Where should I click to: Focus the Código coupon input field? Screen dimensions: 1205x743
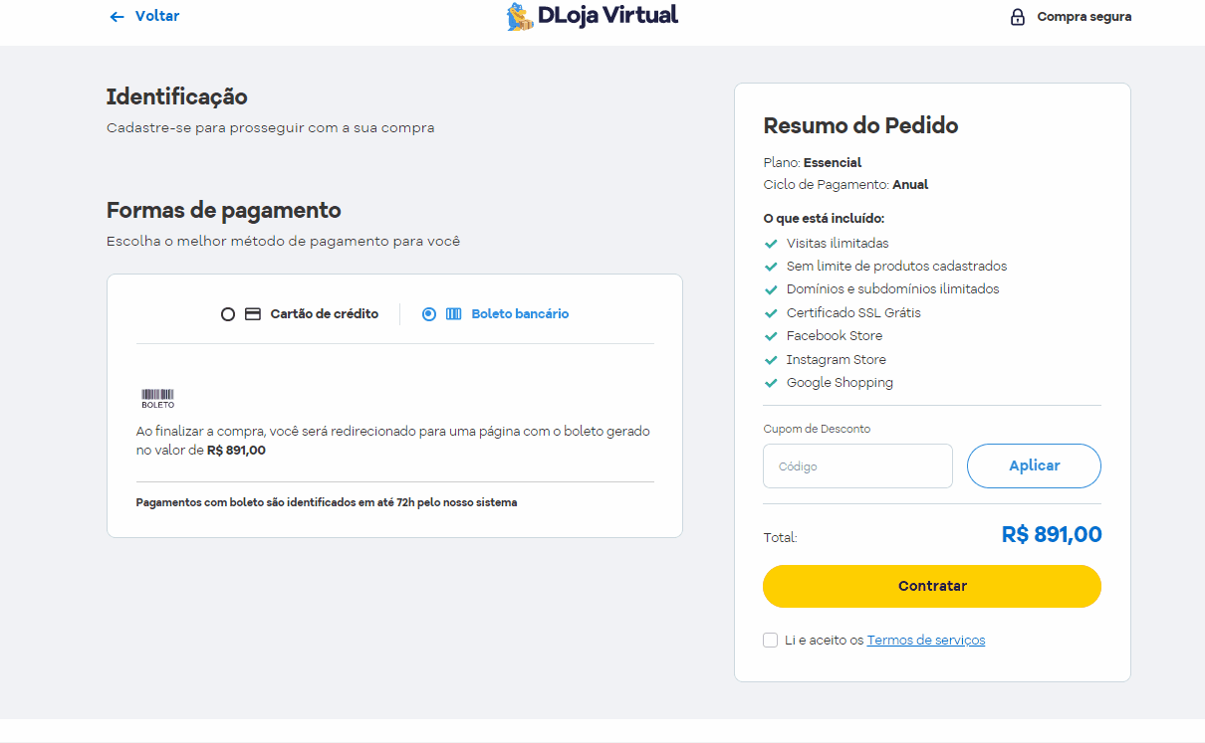tap(857, 465)
